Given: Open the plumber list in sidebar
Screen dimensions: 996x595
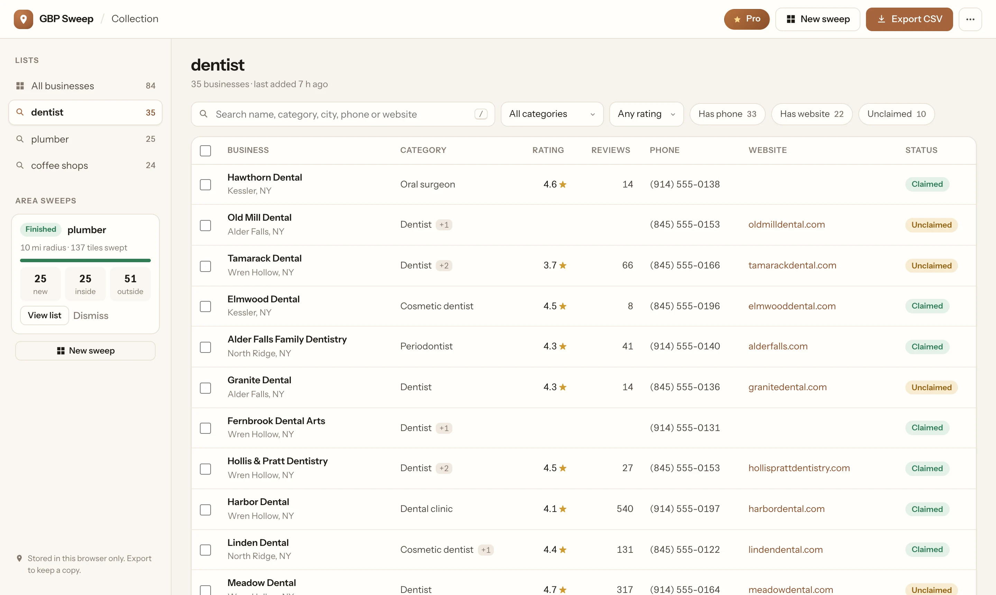Looking at the screenshot, I should point(85,139).
